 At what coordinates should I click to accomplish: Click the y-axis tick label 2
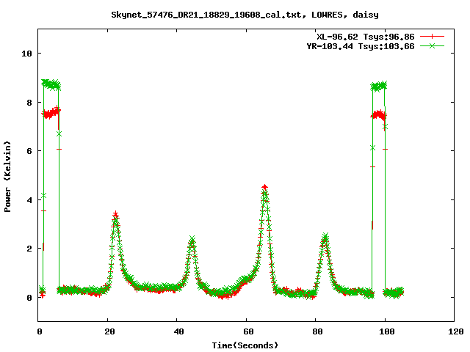coord(29,249)
